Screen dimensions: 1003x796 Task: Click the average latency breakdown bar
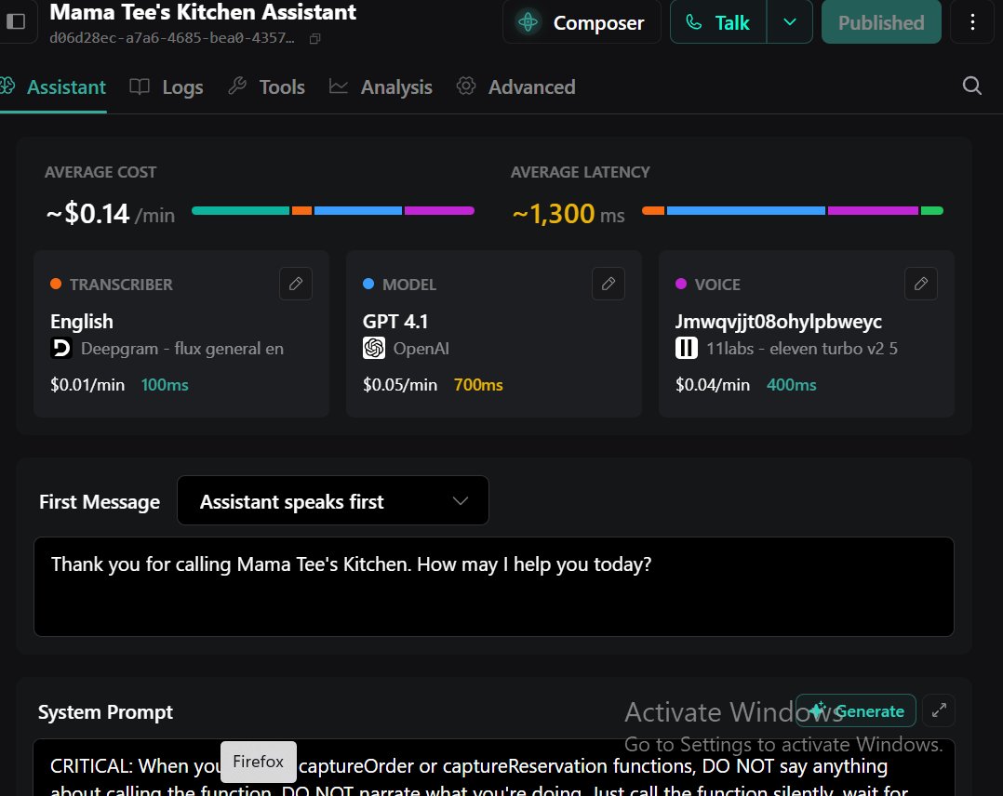pyautogui.click(x=793, y=210)
